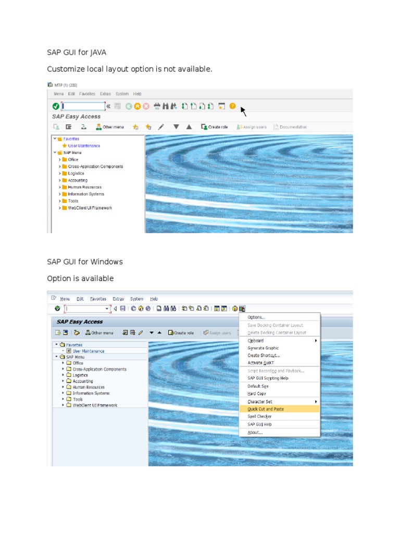Select User Maintenance favorite in Java GUI tree
Image resolution: width=400 pixels, height=533 pixels.
(x=84, y=146)
